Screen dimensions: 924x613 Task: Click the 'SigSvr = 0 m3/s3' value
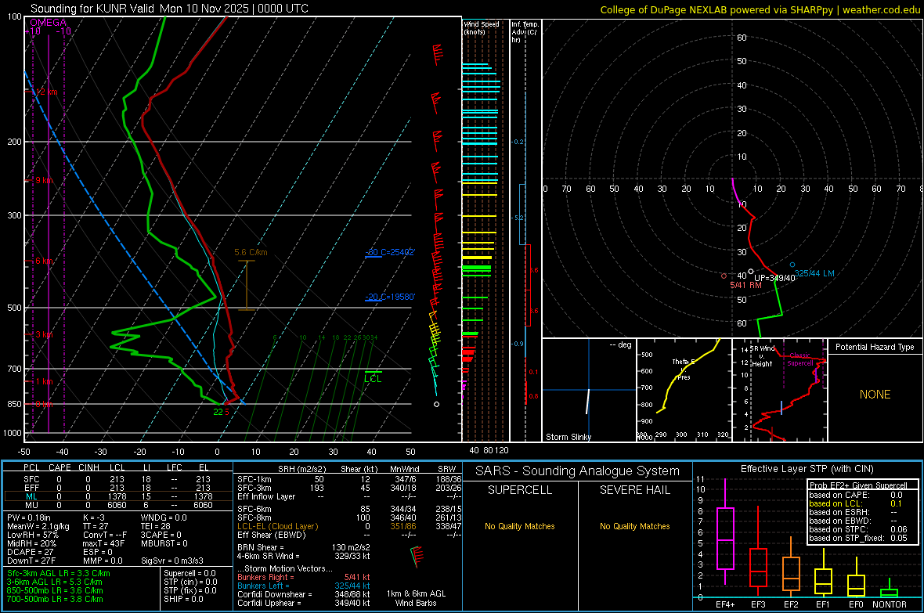[x=172, y=561]
